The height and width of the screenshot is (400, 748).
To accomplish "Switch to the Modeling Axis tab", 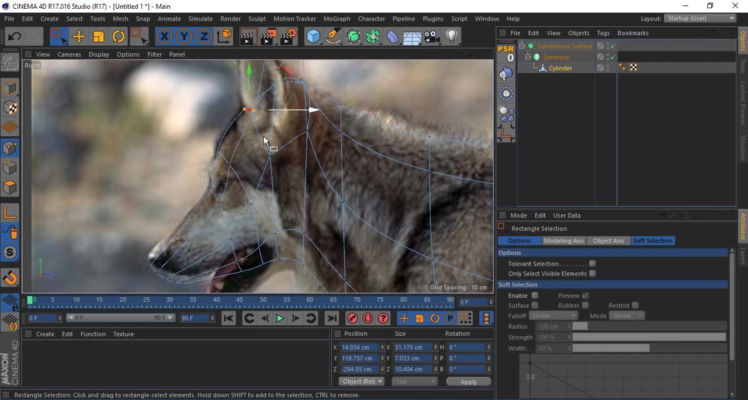I will click(563, 241).
